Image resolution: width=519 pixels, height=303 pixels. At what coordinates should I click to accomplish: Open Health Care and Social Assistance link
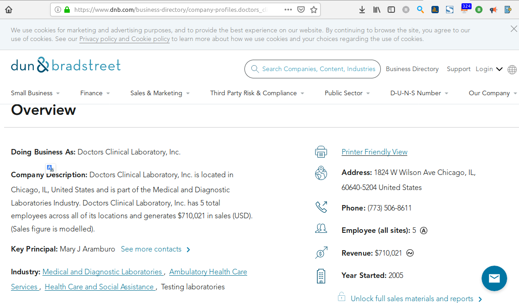(x=100, y=287)
